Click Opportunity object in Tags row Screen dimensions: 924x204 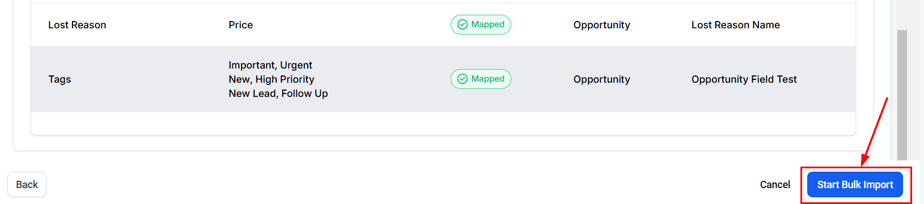coord(601,79)
